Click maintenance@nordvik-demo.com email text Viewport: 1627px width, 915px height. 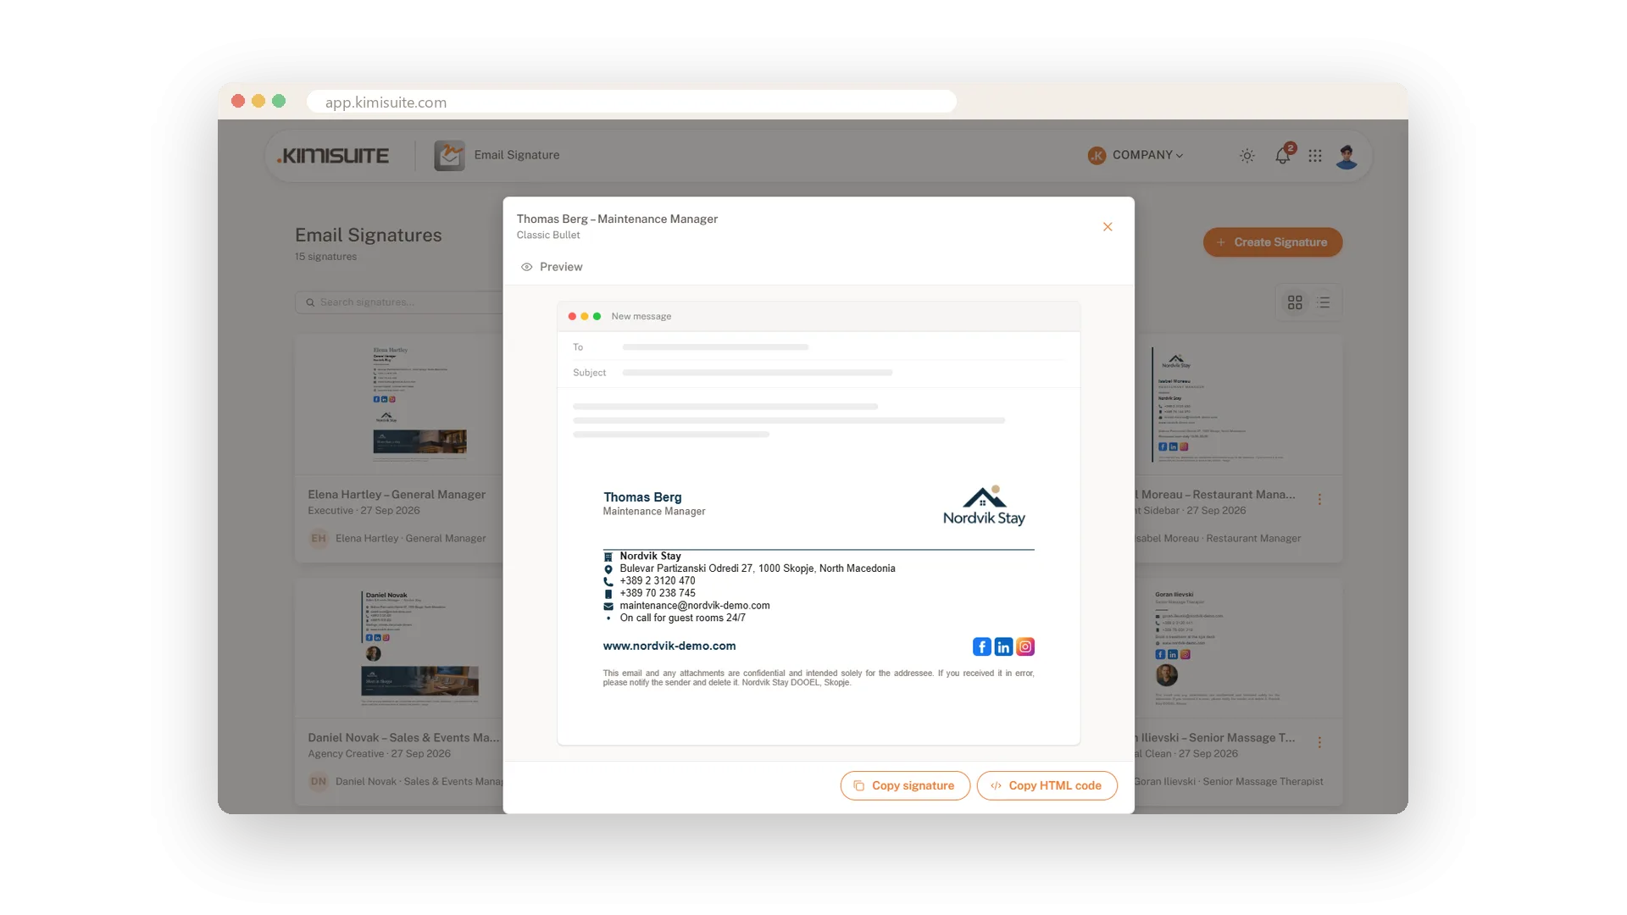[695, 606]
